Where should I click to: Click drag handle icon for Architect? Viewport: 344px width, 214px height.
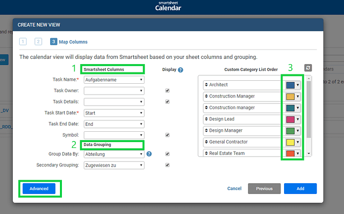[206, 85]
